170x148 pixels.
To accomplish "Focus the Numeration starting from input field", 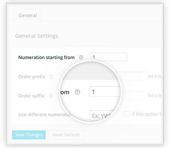I will pyautogui.click(x=109, y=57).
